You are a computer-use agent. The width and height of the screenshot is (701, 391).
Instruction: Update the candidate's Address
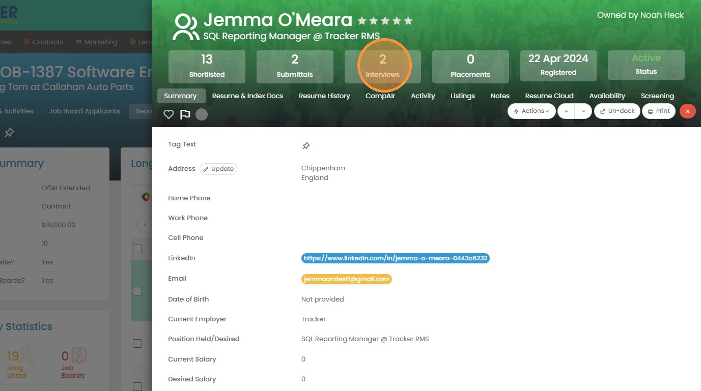click(x=218, y=169)
